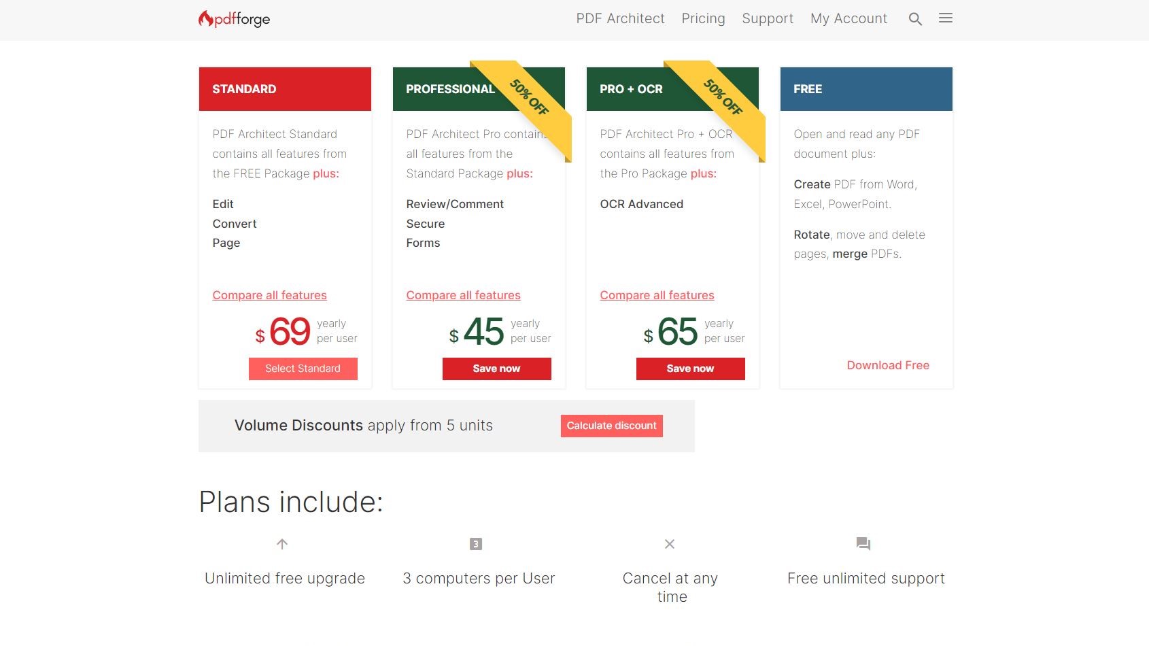This screenshot has height=646, width=1149.
Task: Open PDF Architect menu item
Action: [621, 18]
